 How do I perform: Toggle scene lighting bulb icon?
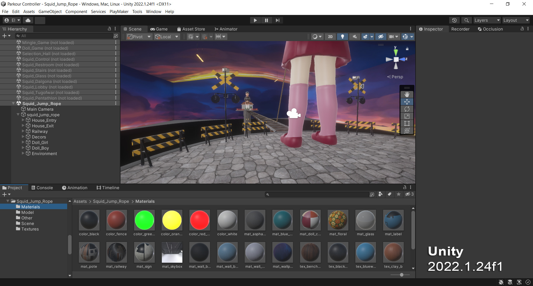(x=343, y=37)
